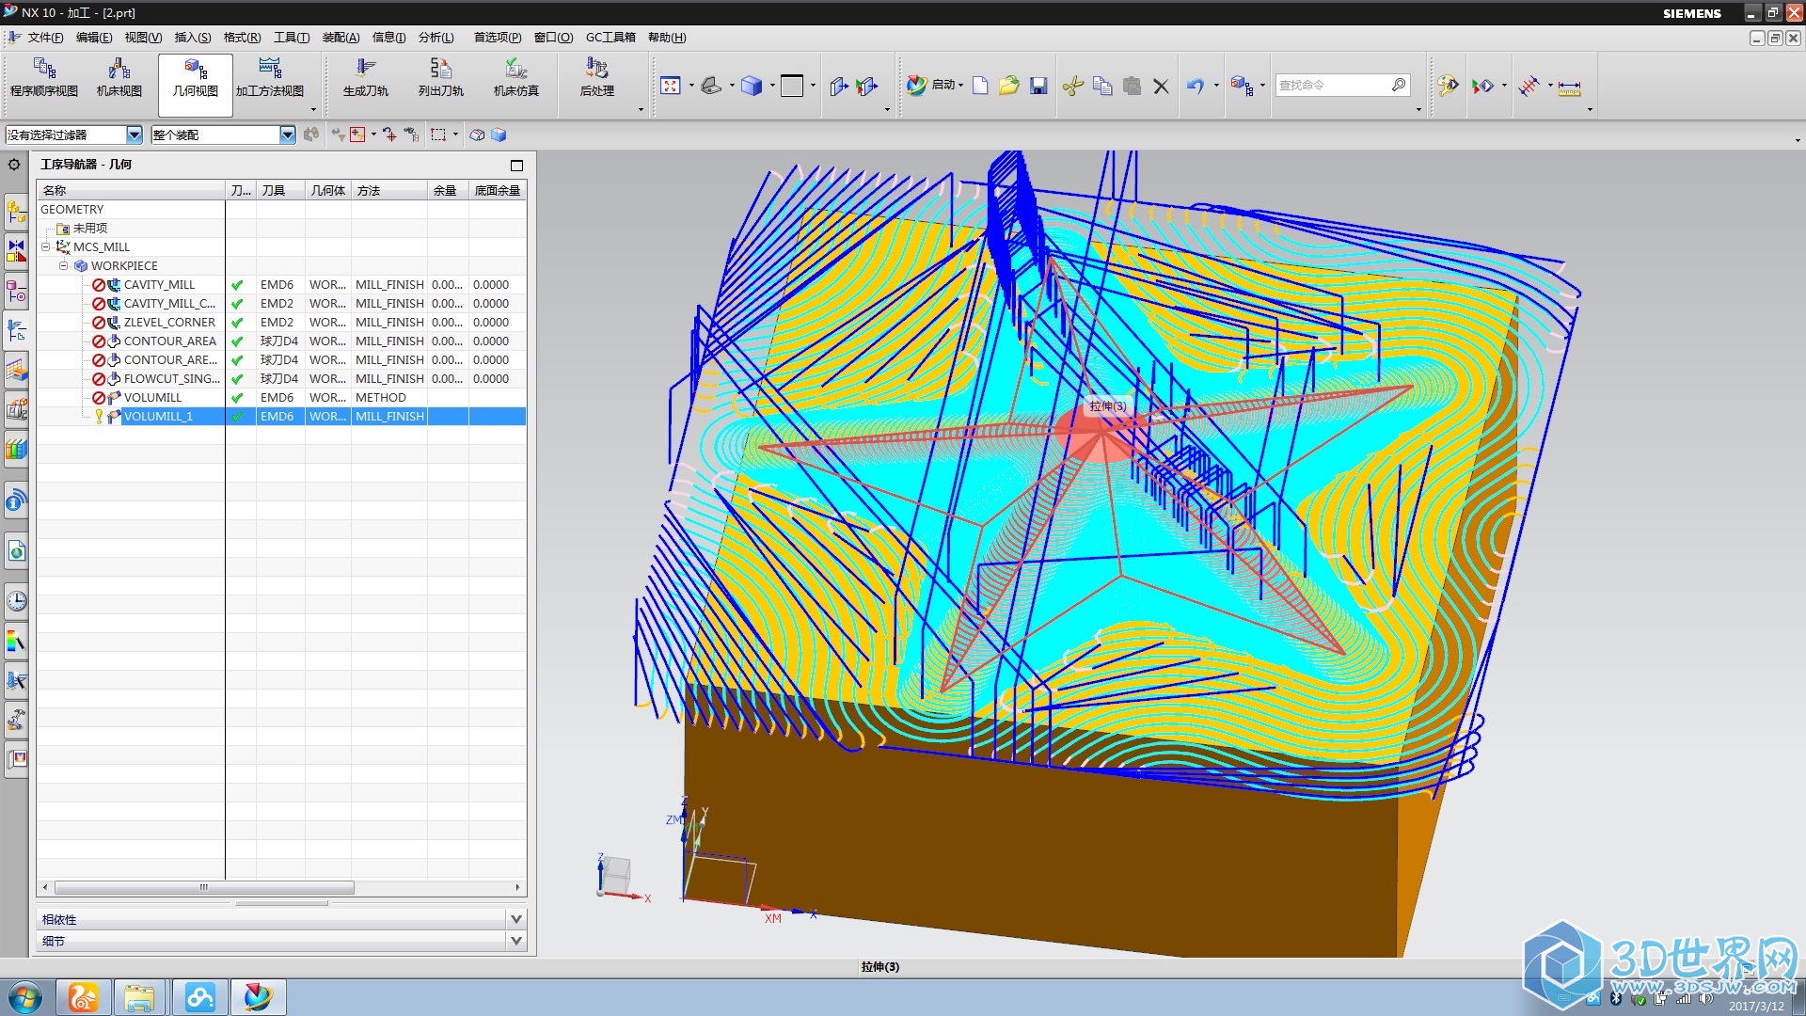Viewport: 1806px width, 1016px height.
Task: Click the Cut scissors icon
Action: tap(1073, 86)
